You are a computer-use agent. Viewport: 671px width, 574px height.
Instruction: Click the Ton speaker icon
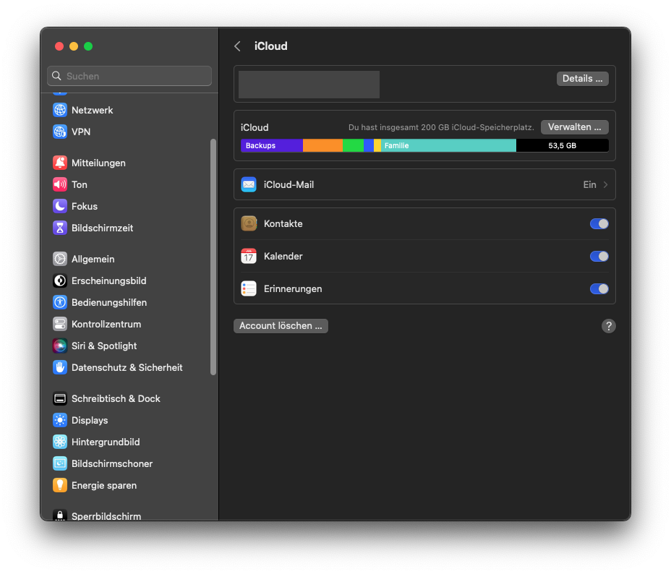tap(60, 185)
